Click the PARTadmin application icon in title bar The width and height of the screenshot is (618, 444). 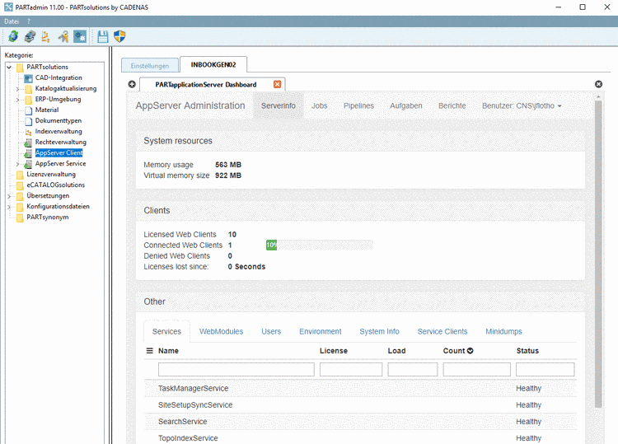(8, 7)
